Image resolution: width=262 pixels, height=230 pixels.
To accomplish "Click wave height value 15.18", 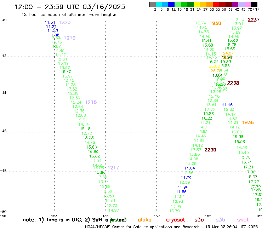I will click(85, 129).
